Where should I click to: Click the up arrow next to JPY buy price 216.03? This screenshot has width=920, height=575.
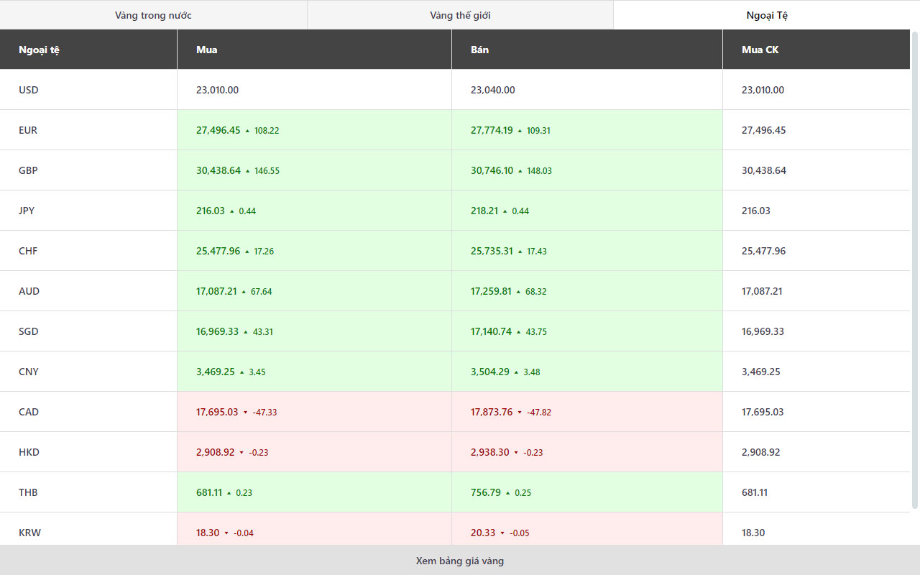pos(231,211)
